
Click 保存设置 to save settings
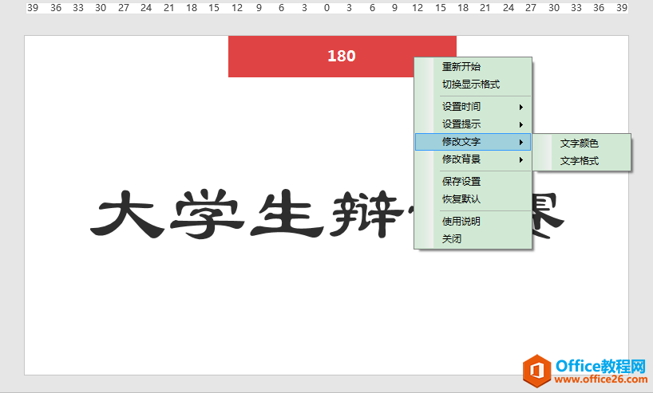coord(461,182)
